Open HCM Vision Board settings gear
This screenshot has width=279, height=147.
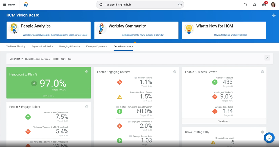coord(274,15)
